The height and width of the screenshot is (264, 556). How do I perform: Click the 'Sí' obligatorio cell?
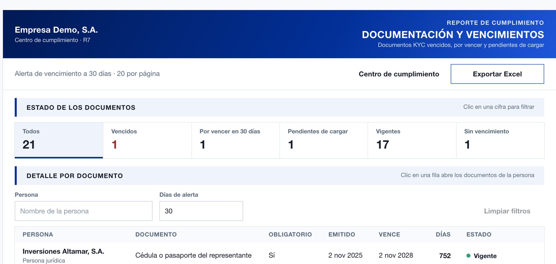[272, 255]
